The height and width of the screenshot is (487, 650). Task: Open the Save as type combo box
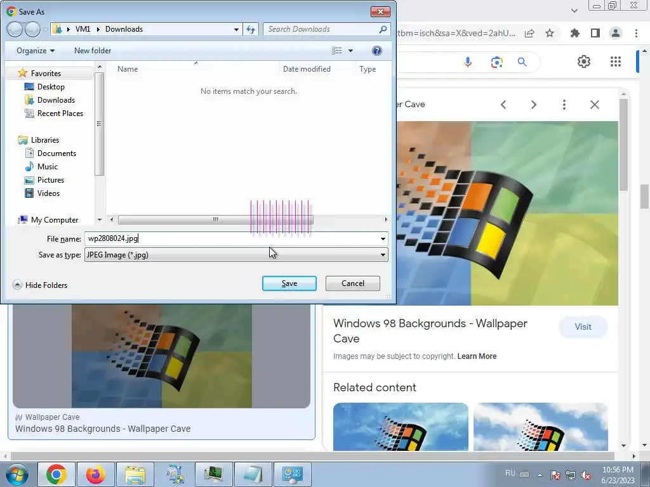coord(236,255)
